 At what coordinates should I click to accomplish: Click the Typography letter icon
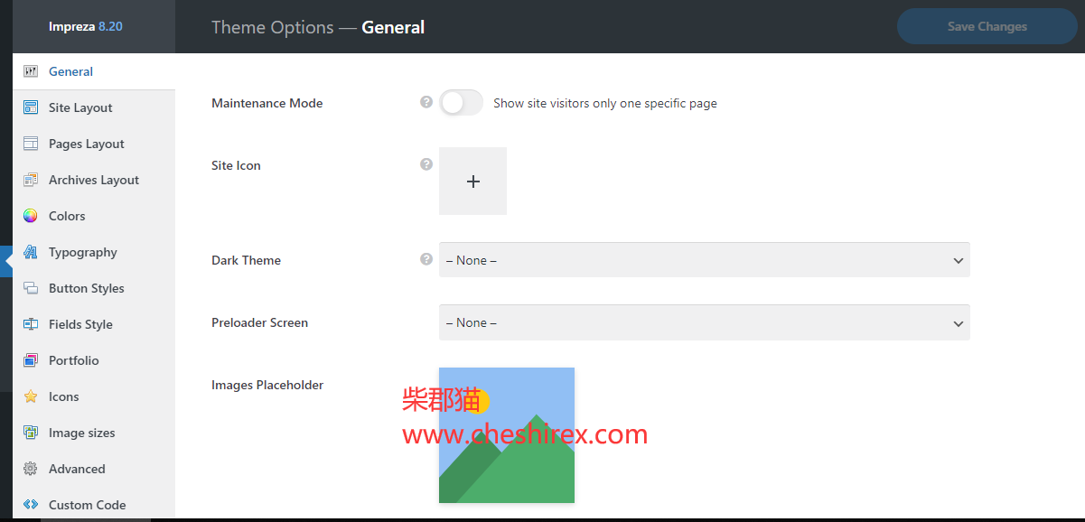tap(31, 252)
